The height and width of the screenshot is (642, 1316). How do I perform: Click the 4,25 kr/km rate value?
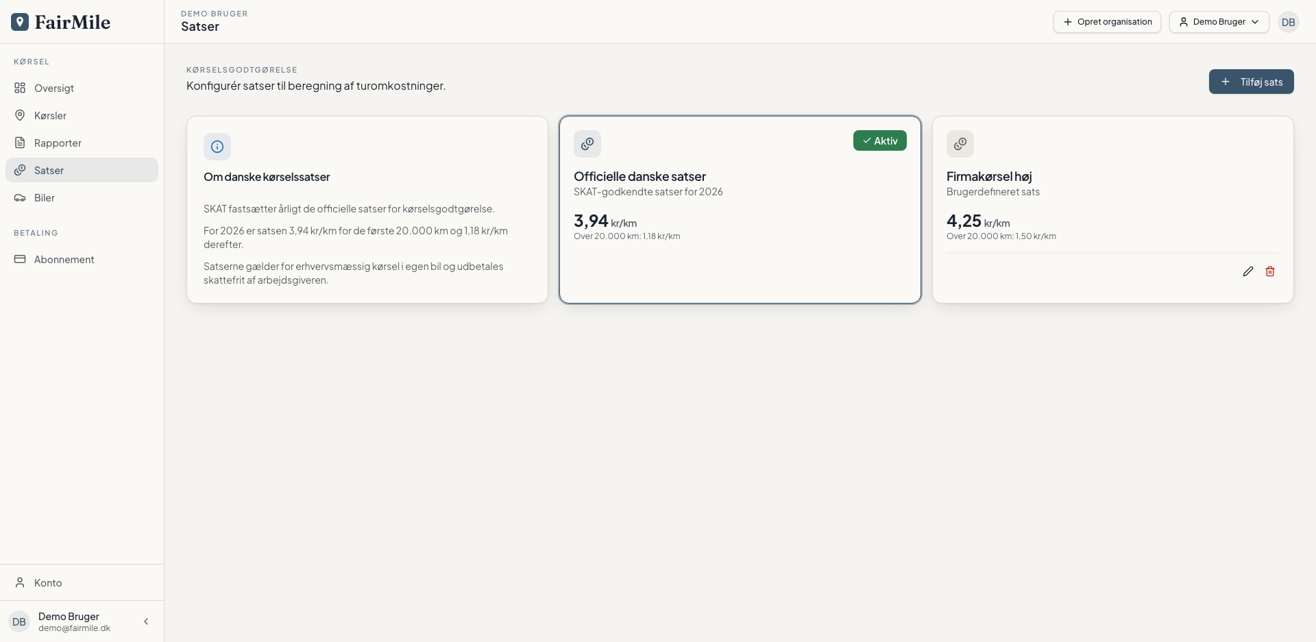tap(978, 221)
